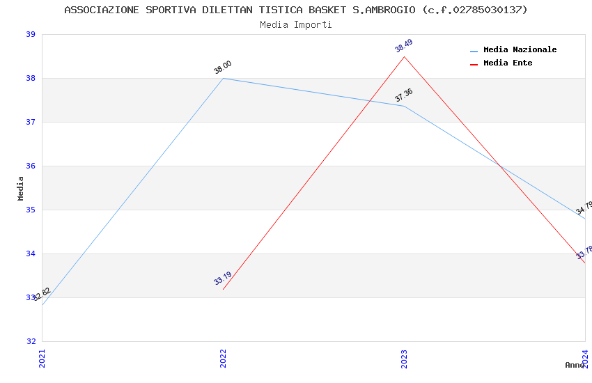Click the blue Media Nazionale legend swatch
The width and height of the screenshot is (592, 383).
pos(474,51)
